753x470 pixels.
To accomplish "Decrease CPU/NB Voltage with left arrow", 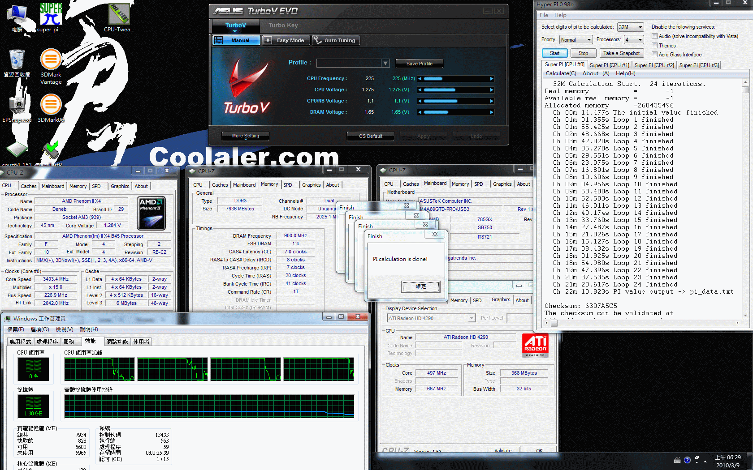I will [x=420, y=101].
